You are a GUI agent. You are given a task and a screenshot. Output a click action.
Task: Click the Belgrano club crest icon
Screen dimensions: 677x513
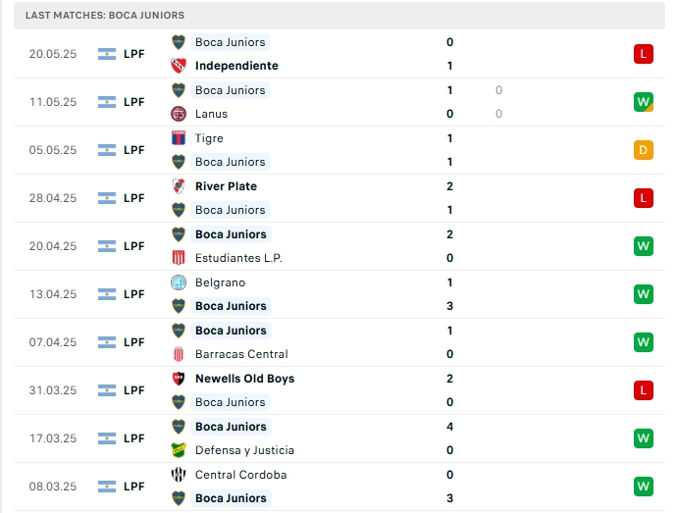[179, 282]
